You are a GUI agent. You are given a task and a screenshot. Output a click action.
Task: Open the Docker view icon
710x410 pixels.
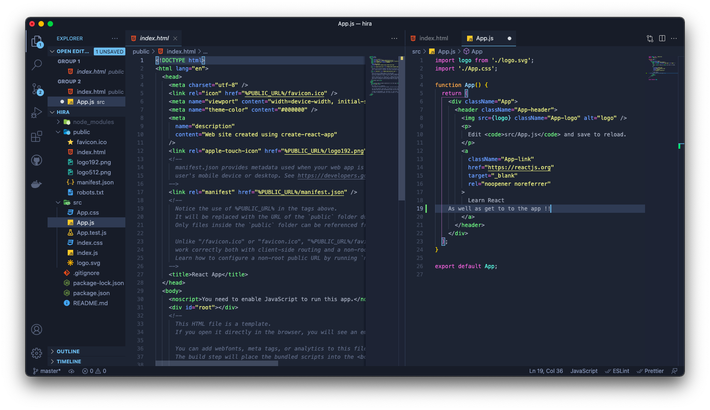pyautogui.click(x=37, y=184)
